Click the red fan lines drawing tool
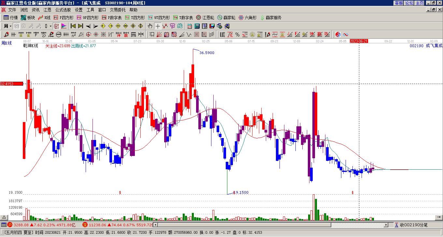The height and width of the screenshot is (237, 443). (x=159, y=35)
